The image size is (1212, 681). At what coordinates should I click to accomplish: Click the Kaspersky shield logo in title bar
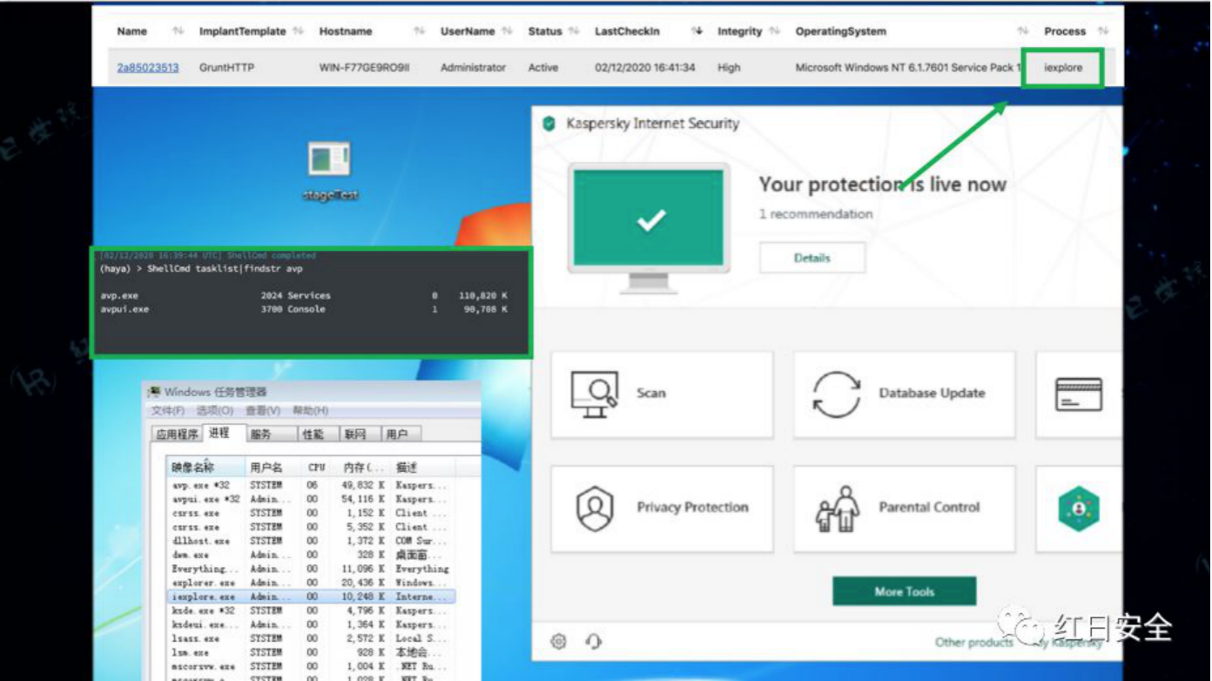[x=549, y=124]
